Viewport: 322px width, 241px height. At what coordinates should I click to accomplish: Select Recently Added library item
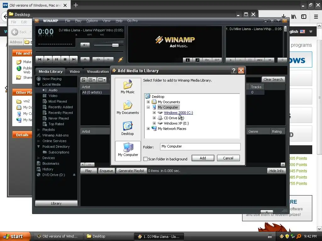tap(60, 107)
